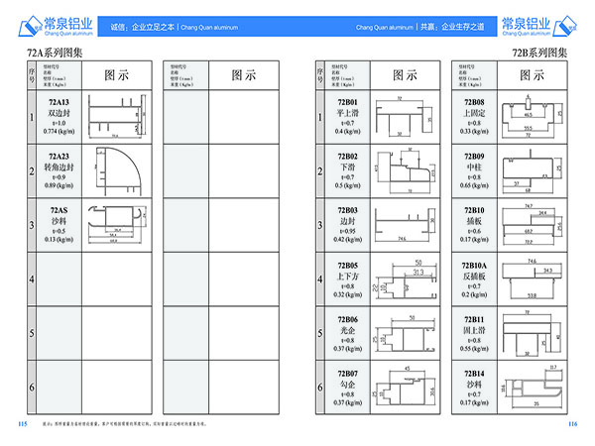The image size is (595, 446).
Task: Click the 72A13 code text
Action: [x=59, y=102]
